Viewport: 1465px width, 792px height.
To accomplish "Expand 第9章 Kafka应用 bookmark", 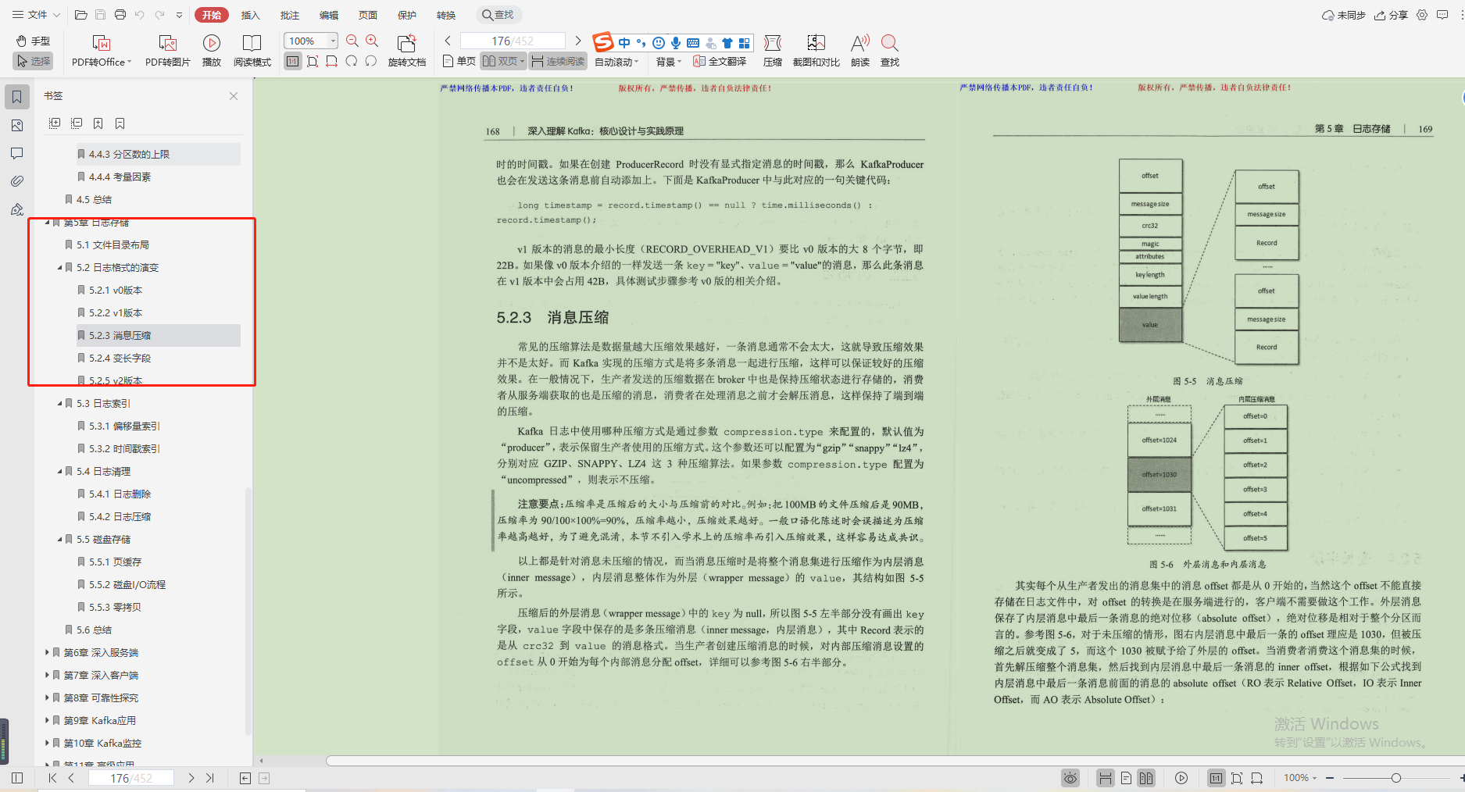I will pos(47,720).
